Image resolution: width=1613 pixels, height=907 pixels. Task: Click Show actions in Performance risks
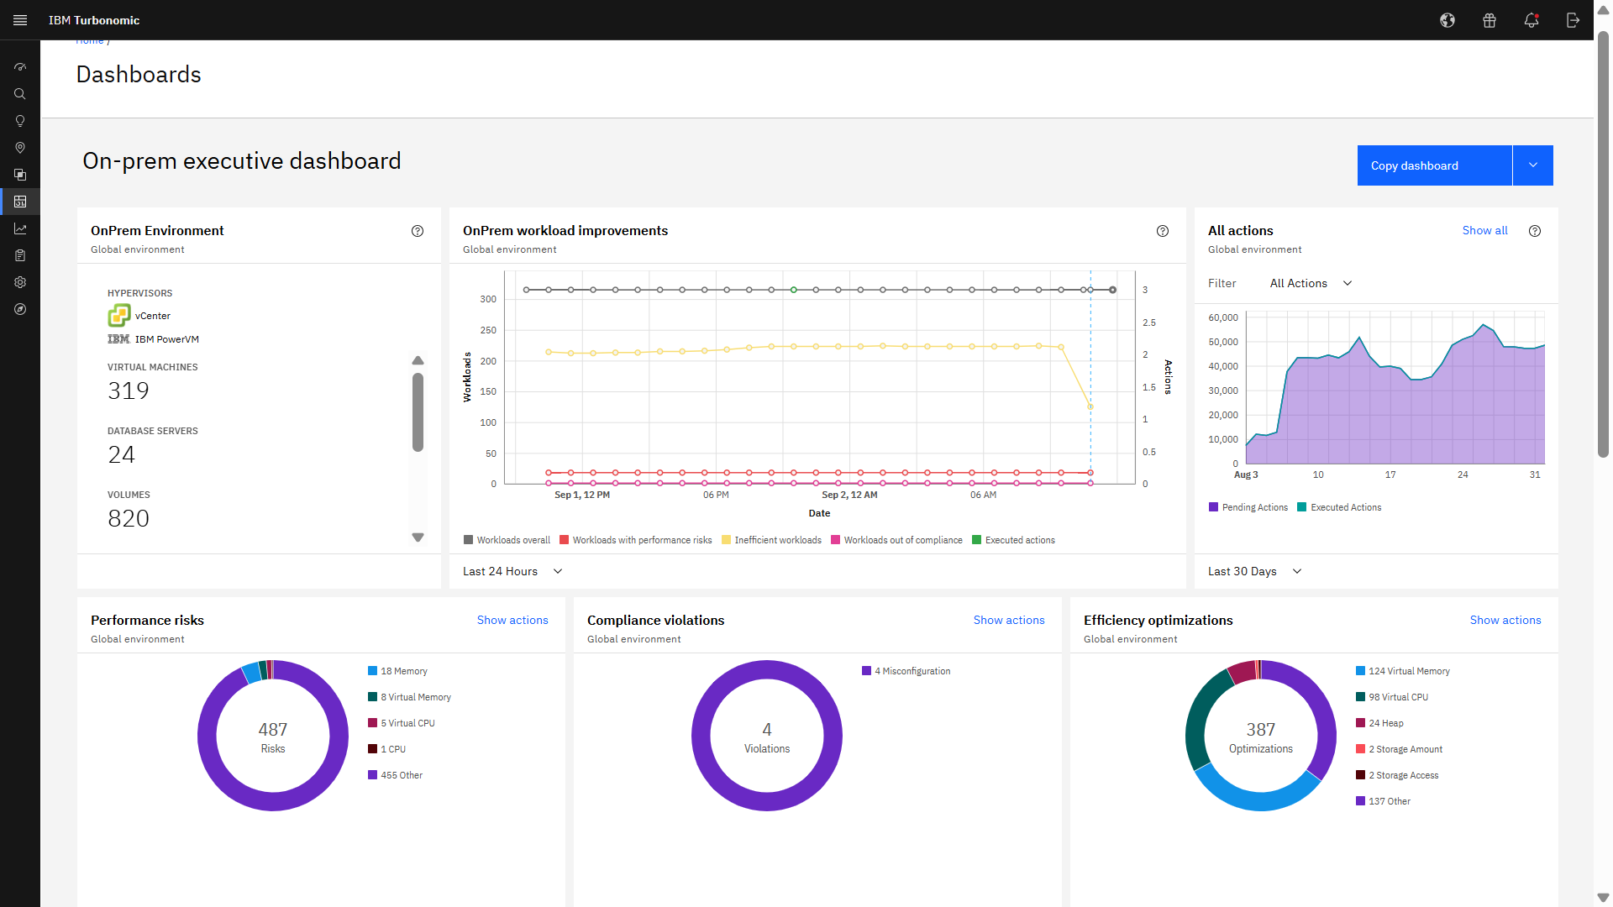click(512, 620)
